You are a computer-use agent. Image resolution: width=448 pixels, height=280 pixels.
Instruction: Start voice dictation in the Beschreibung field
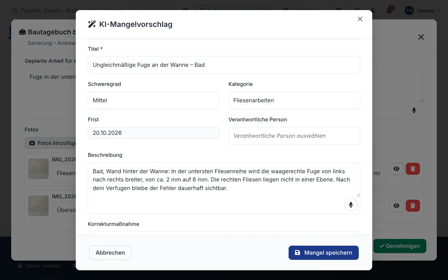[351, 205]
